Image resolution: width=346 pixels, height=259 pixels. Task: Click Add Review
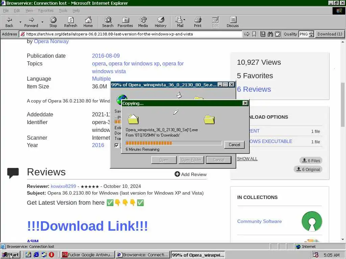tap(191, 174)
